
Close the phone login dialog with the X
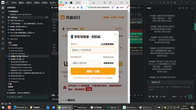coord(115,34)
